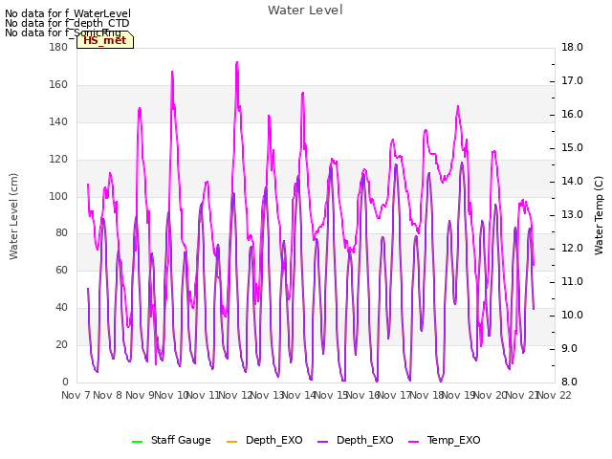Click the magenta Temp_EXO color swatch

coord(413,441)
